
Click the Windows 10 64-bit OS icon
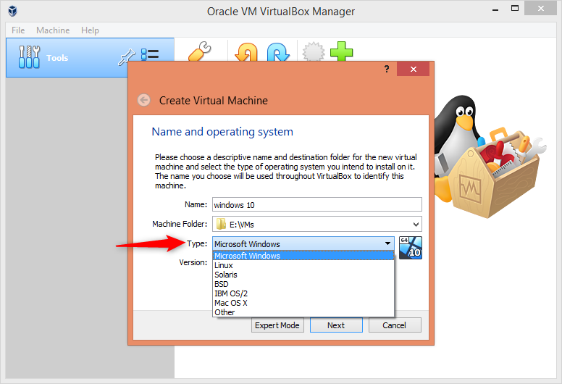tap(411, 248)
